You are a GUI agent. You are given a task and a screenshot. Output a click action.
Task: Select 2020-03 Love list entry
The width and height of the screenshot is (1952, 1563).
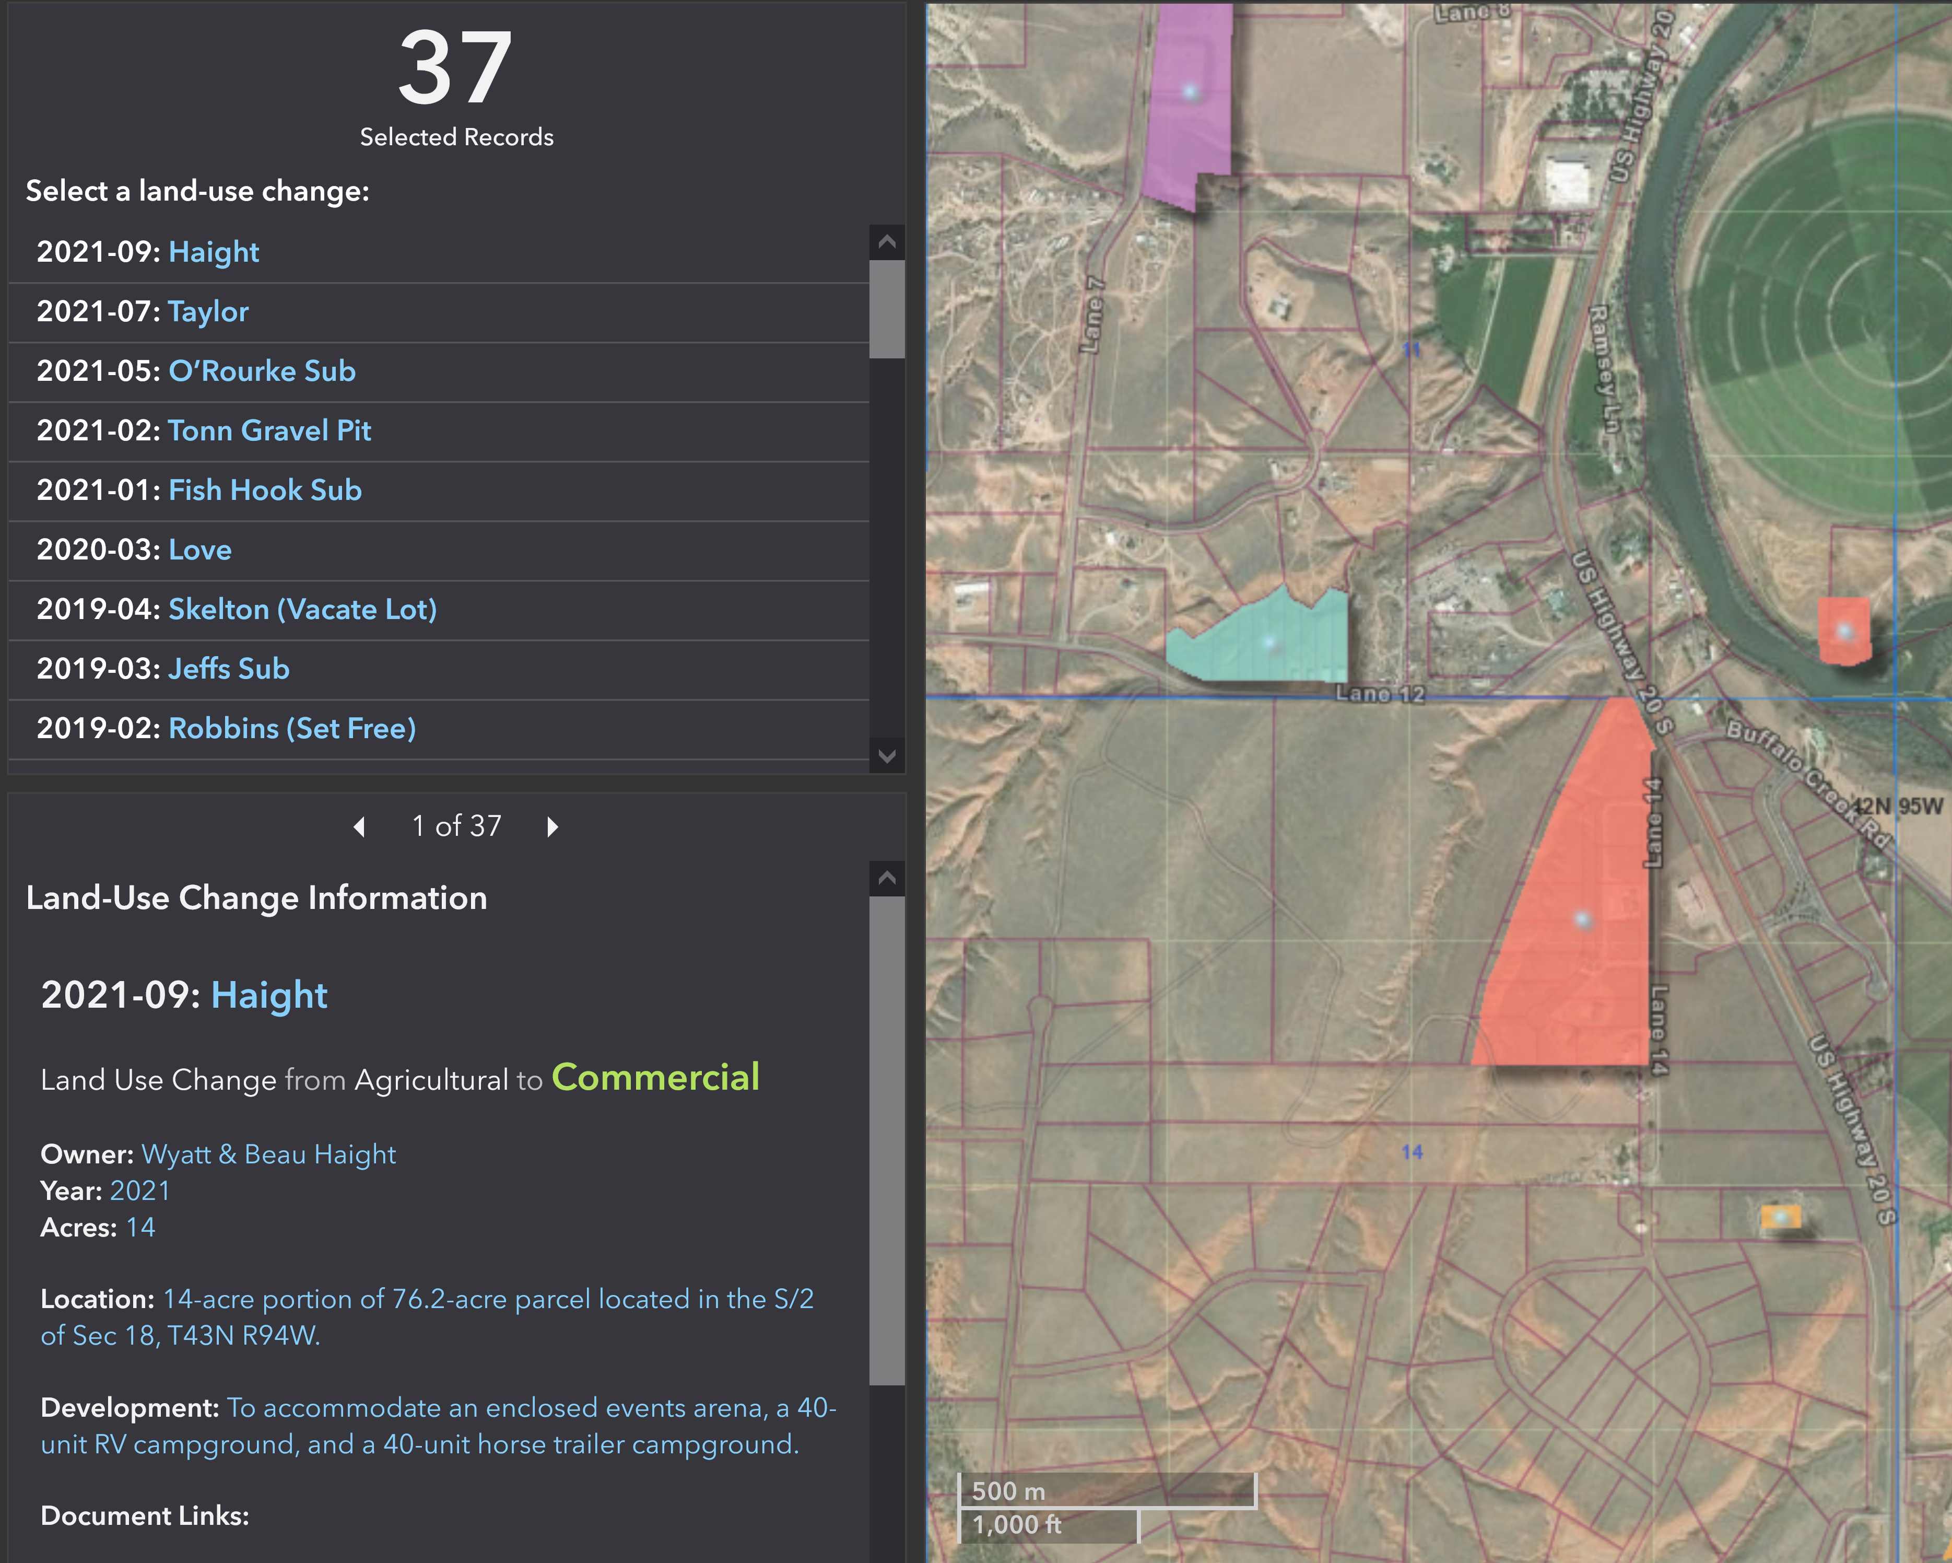(x=200, y=550)
